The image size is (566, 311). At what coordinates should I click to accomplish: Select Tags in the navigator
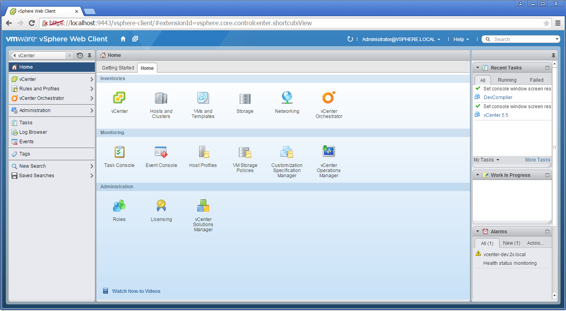click(x=52, y=154)
